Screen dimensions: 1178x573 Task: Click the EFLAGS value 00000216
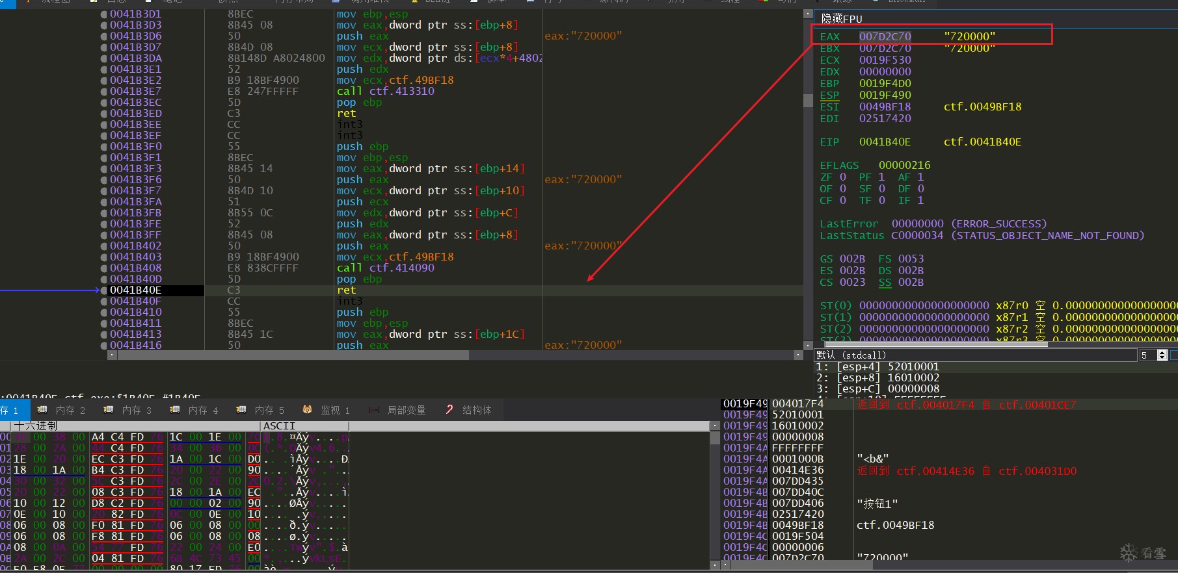pos(904,165)
